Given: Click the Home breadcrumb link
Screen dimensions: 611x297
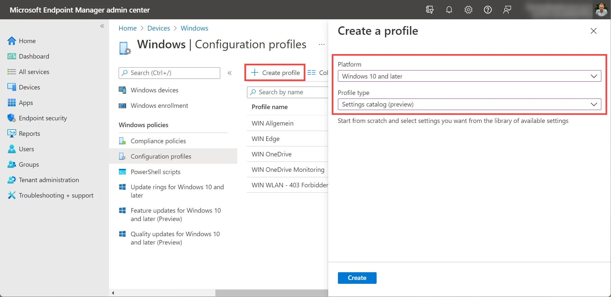Looking at the screenshot, I should point(128,28).
